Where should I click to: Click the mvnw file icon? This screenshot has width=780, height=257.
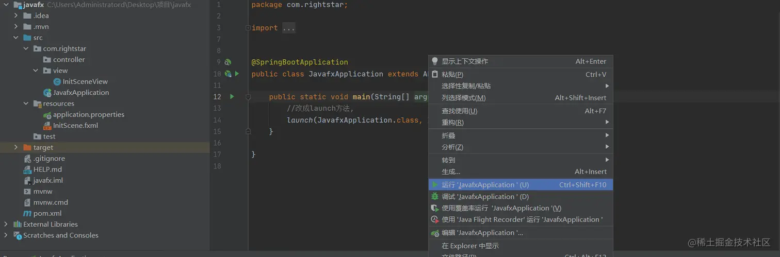point(27,192)
